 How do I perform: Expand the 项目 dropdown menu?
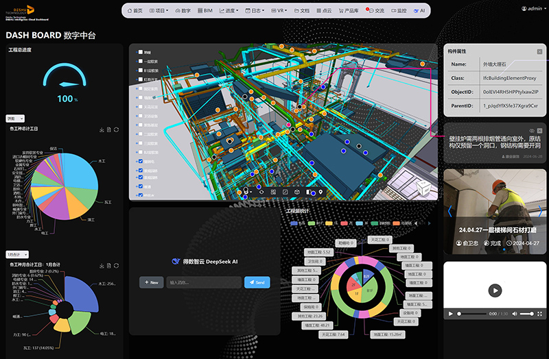click(x=159, y=11)
